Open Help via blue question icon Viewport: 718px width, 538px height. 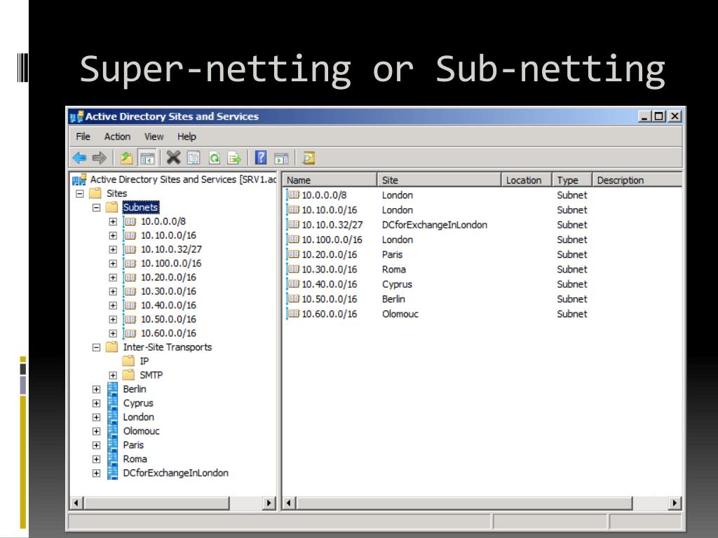(x=261, y=158)
